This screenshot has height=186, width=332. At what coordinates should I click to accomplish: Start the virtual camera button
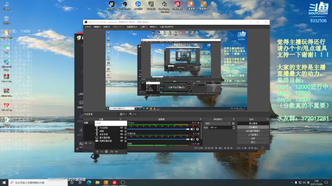coord(253,131)
